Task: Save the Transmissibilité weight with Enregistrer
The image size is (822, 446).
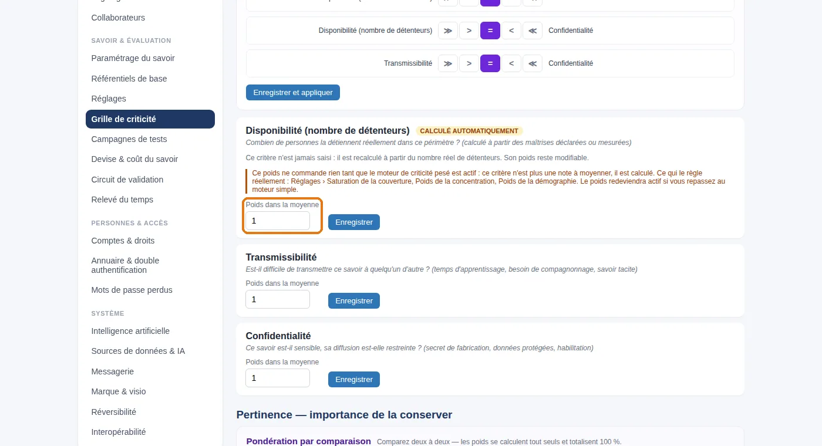Action: click(x=354, y=301)
